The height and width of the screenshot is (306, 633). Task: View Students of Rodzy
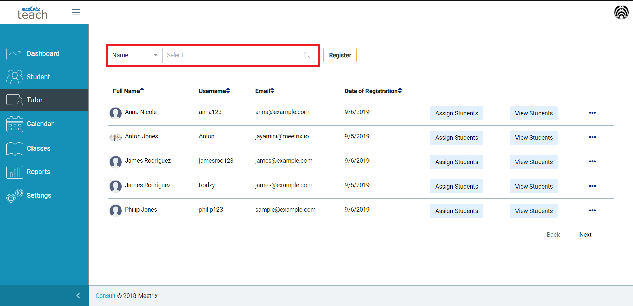pos(534,187)
